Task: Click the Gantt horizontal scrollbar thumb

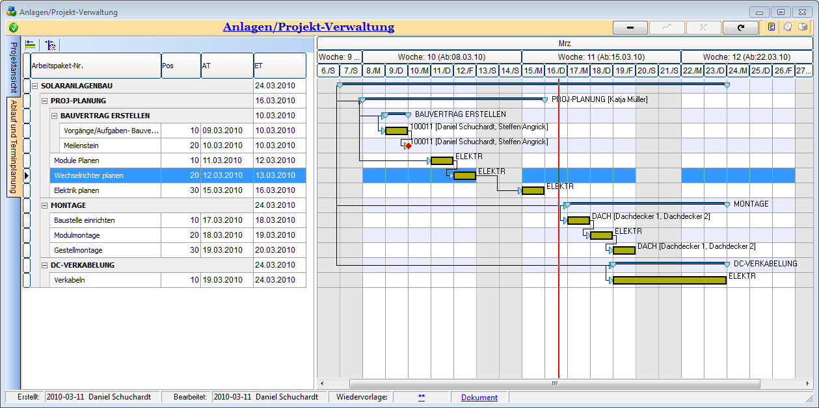Action: tap(554, 384)
